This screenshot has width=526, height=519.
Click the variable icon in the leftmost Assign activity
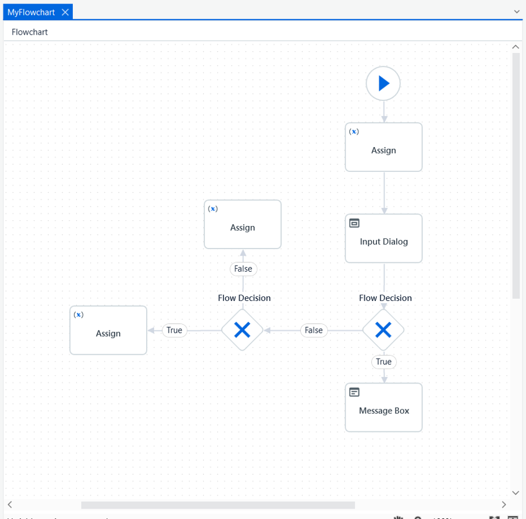[79, 315]
